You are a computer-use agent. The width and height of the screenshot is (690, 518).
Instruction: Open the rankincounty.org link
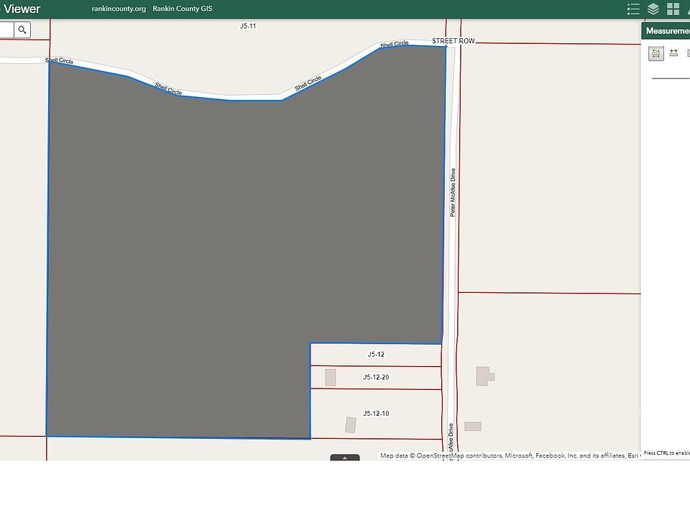tap(119, 9)
